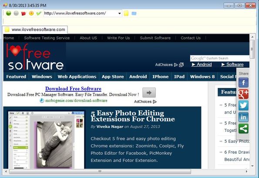The width and height of the screenshot is (259, 178).
Task: Open the Home navigation link
Action: pos(9,38)
